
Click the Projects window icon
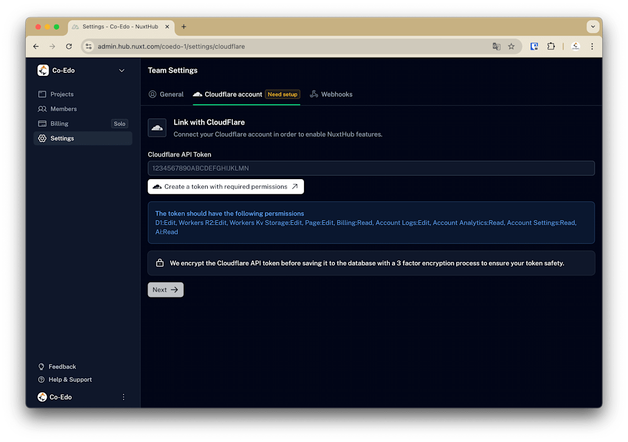(42, 94)
